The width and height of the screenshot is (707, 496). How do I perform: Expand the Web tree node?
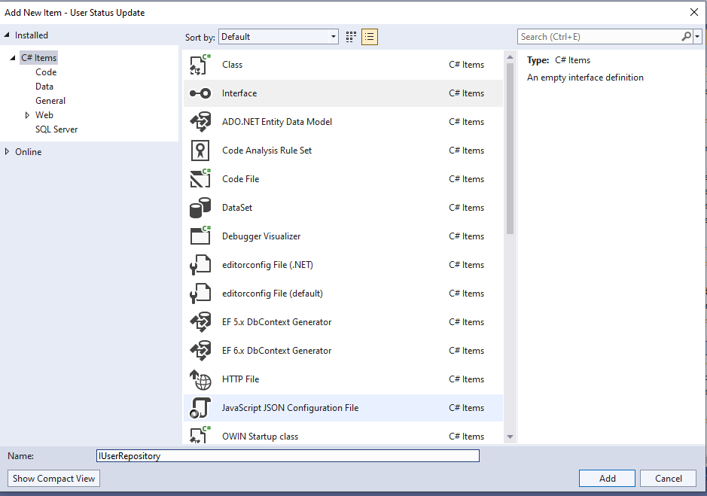tap(27, 114)
